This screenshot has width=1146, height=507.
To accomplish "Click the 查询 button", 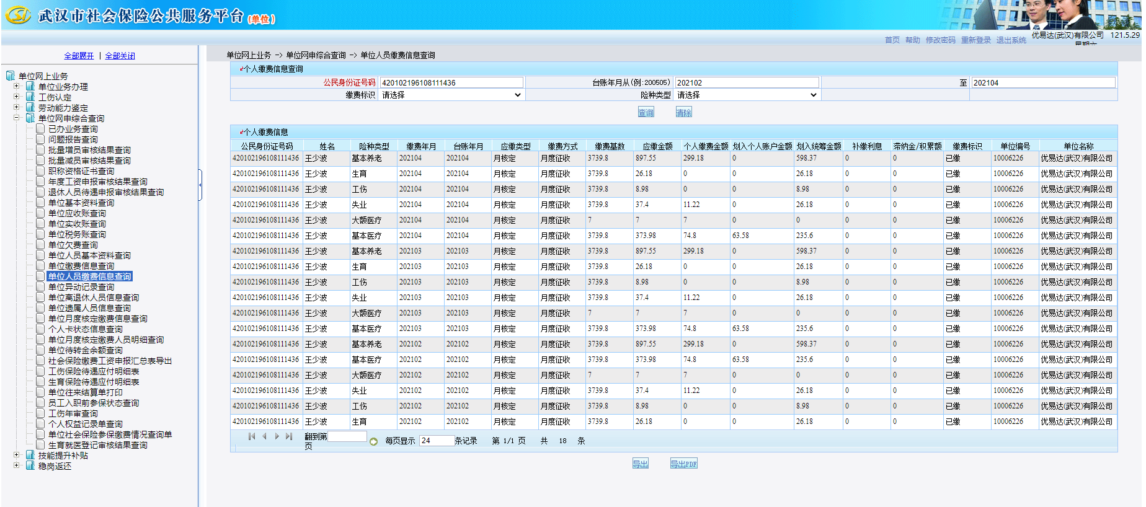I will (x=646, y=112).
